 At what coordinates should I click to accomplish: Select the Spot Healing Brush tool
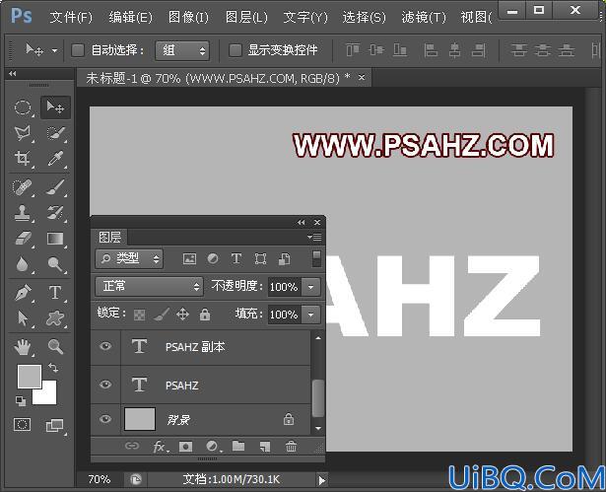click(23, 187)
